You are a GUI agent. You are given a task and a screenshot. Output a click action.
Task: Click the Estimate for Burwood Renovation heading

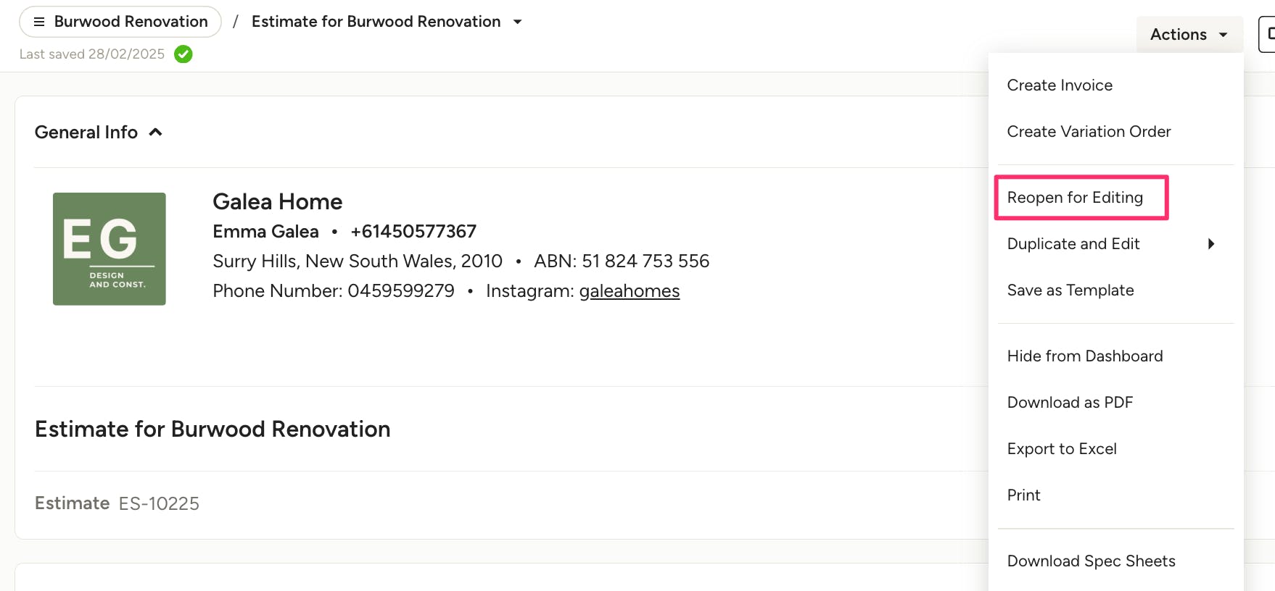tap(212, 429)
